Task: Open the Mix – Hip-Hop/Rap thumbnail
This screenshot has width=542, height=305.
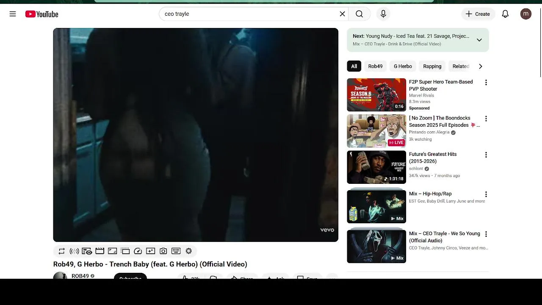Action: point(376,206)
